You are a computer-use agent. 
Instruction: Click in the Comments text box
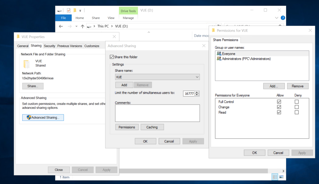pos(157,113)
